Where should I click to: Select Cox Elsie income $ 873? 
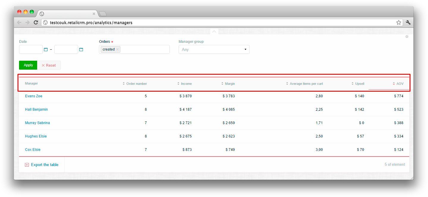click(187, 150)
